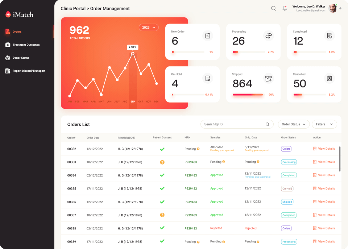Screen dimensions: 348x249
Task: Open the search icon in header
Action: coord(273,8)
